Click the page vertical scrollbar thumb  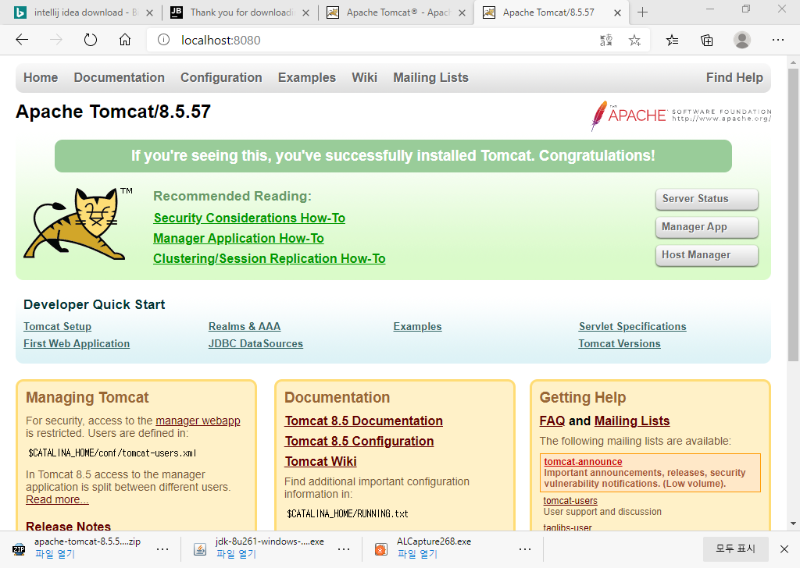[793, 215]
